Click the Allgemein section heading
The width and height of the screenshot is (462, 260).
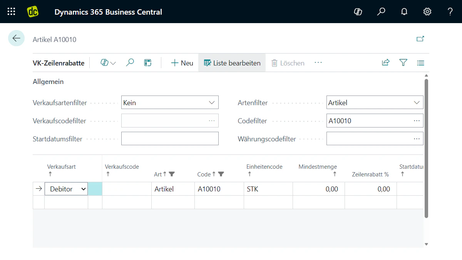(x=48, y=82)
